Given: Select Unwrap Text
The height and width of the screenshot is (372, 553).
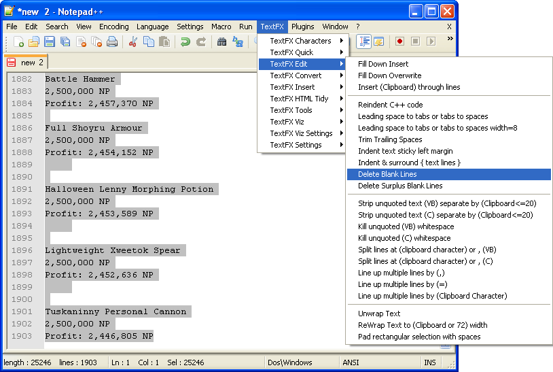Looking at the screenshot, I should tap(448, 314).
